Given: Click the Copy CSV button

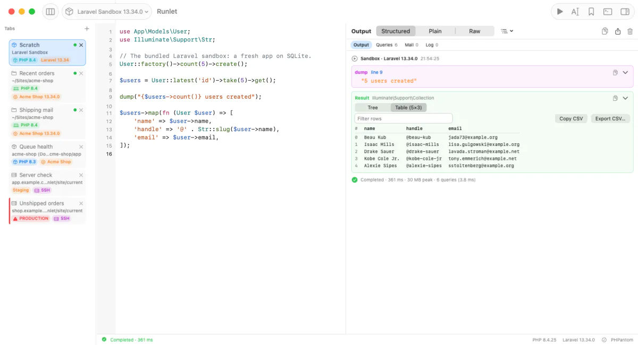Looking at the screenshot, I should [571, 119].
